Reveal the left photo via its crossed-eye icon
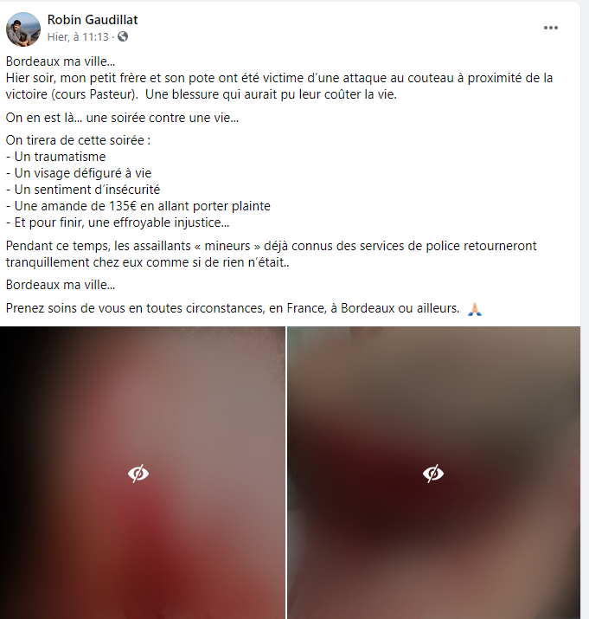Viewport: 589px width, 619px height. (x=138, y=474)
